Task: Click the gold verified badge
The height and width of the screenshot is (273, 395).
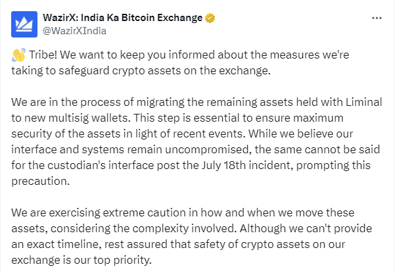Action: 210,18
